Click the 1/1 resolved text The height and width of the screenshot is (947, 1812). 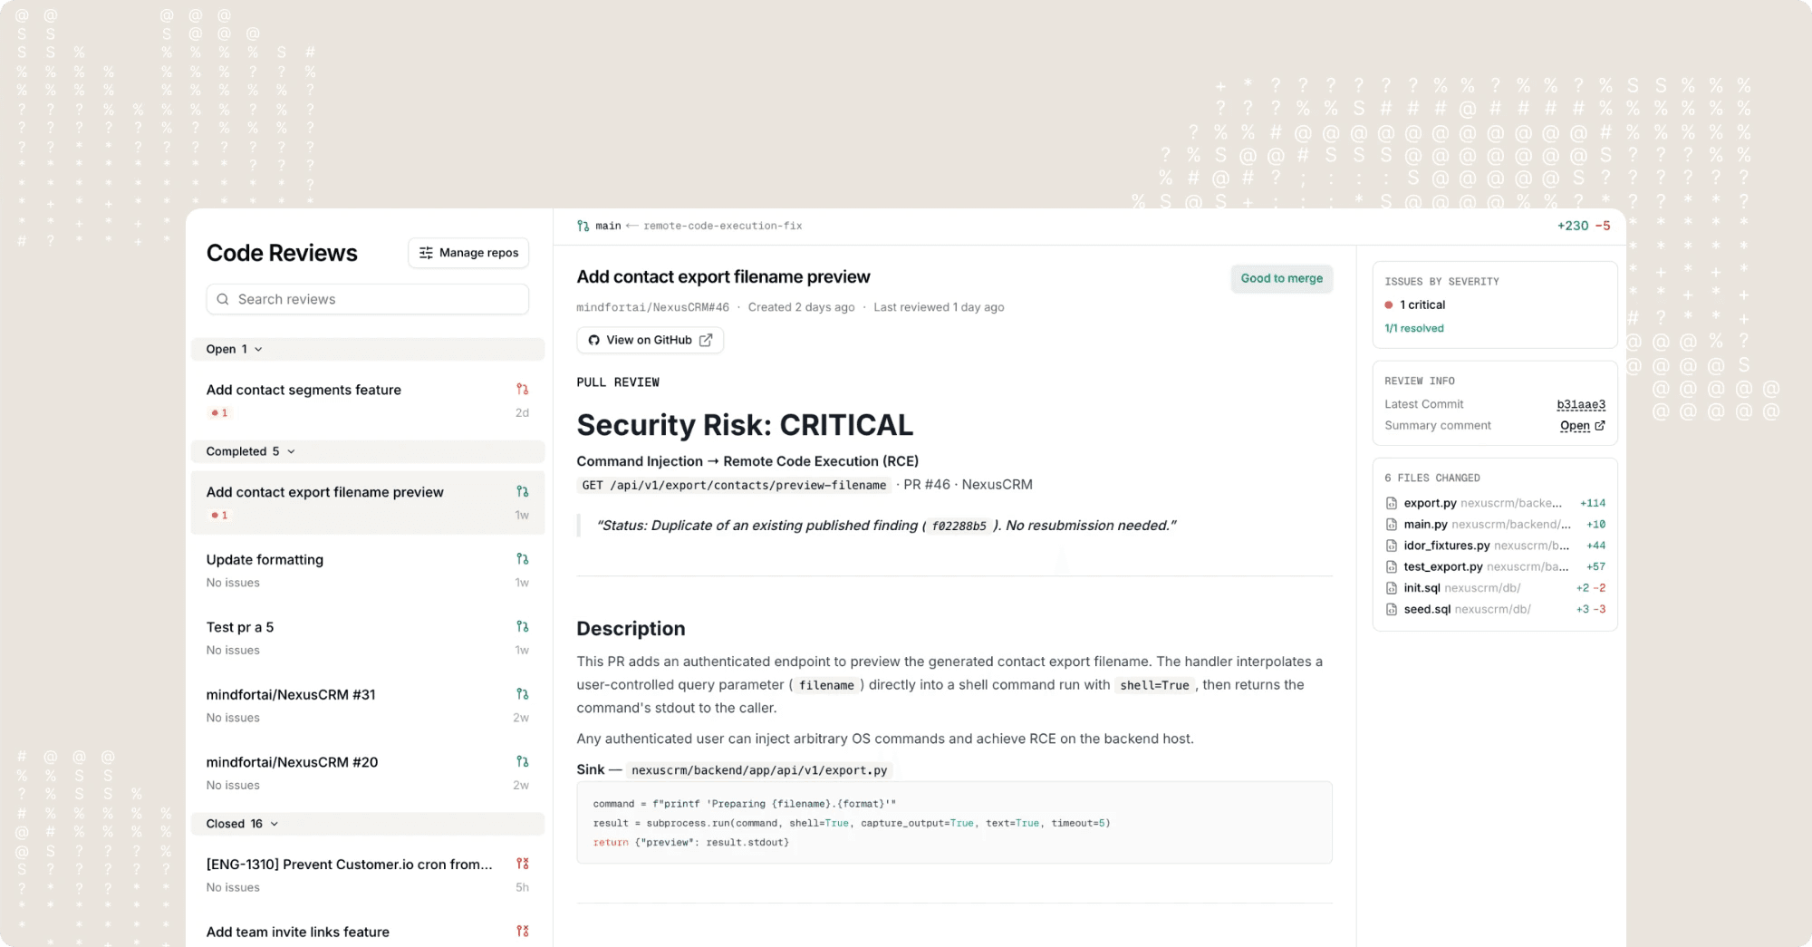(1414, 328)
